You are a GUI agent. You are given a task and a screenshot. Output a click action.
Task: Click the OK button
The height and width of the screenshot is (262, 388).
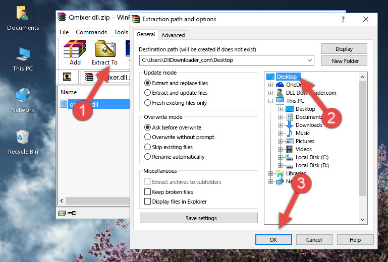(x=273, y=240)
